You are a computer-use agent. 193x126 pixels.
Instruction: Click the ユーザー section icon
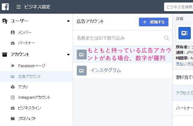coord(5,21)
